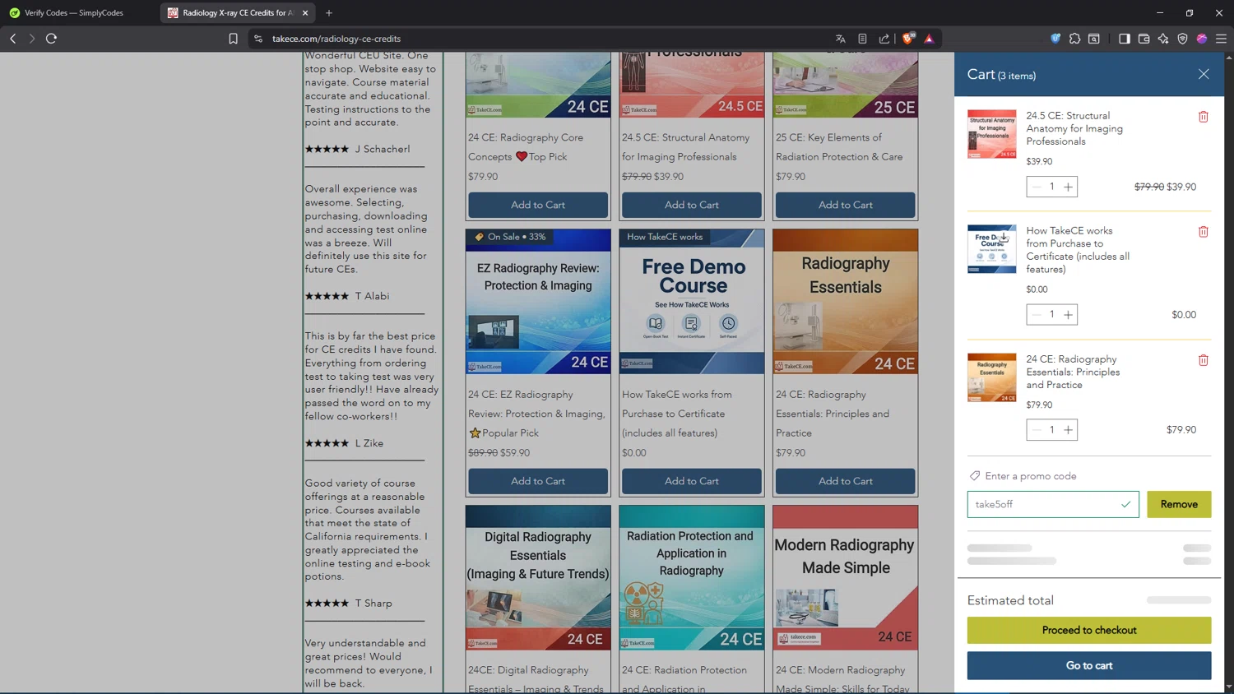1234x694 pixels.
Task: Increase quantity of Radiography Essentials in cart
Action: (x=1068, y=429)
